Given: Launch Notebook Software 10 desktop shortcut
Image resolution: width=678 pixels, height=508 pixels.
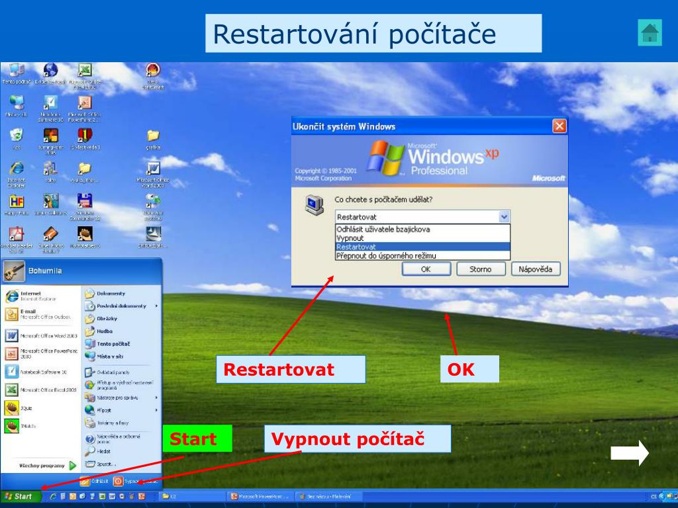Looking at the screenshot, I should click(x=50, y=108).
